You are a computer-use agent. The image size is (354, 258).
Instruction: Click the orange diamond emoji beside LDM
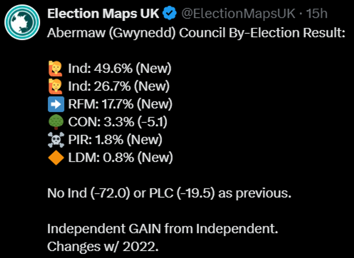pos(56,158)
